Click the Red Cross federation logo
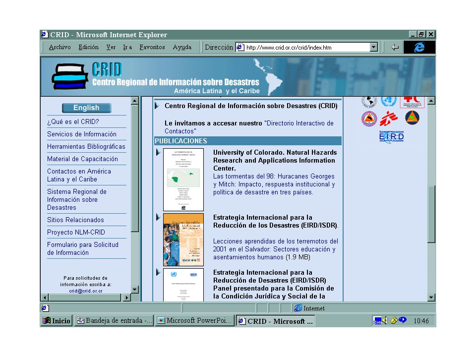Screen dimensions: 476x357 [412, 102]
